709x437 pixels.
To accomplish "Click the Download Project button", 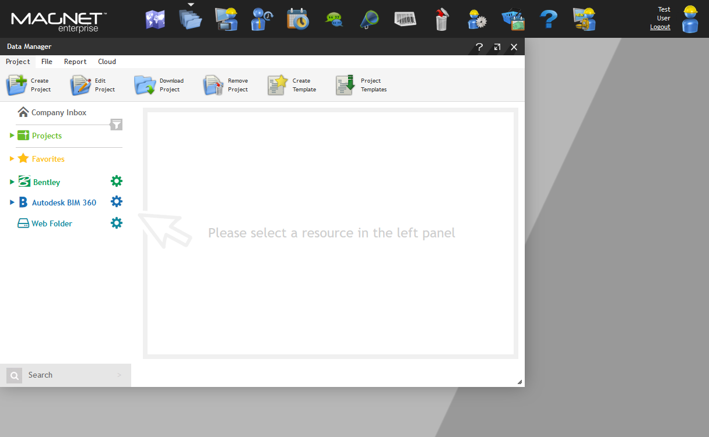I will click(x=159, y=85).
